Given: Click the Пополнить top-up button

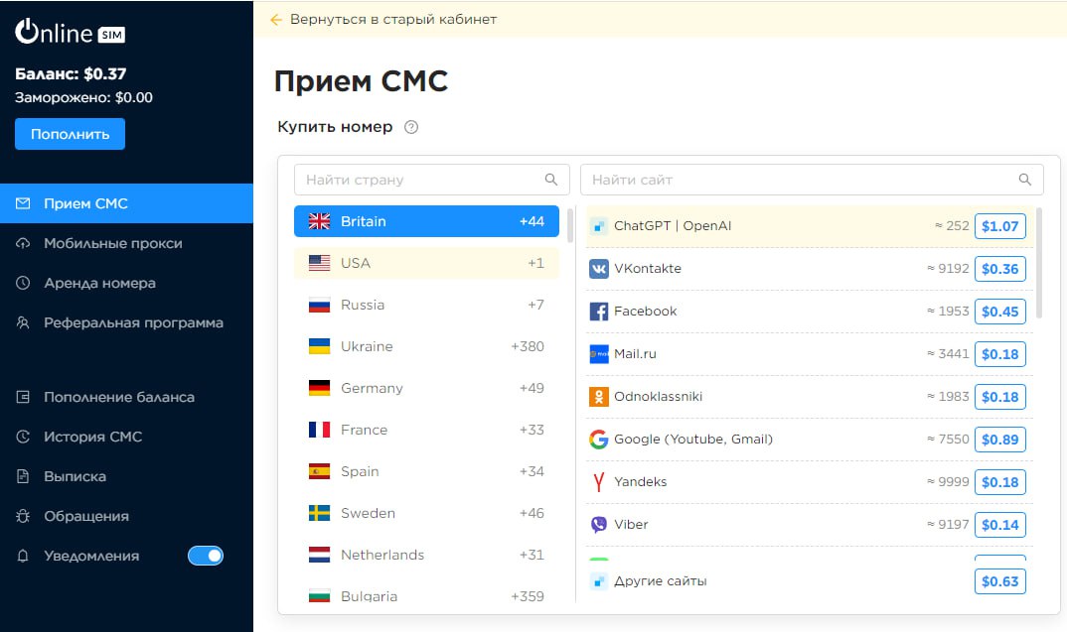Looking at the screenshot, I should coord(71,134).
